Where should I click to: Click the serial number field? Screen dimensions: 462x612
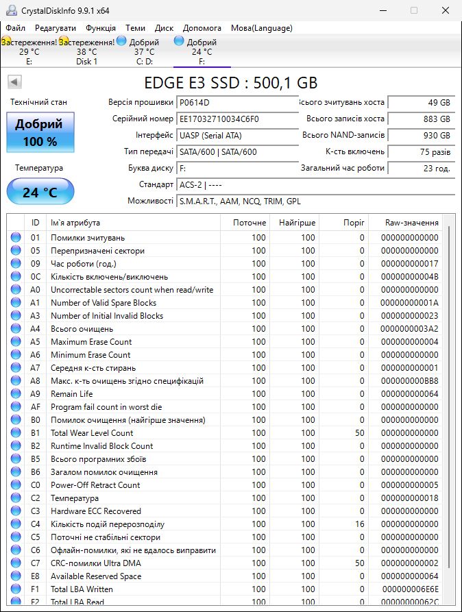point(237,119)
